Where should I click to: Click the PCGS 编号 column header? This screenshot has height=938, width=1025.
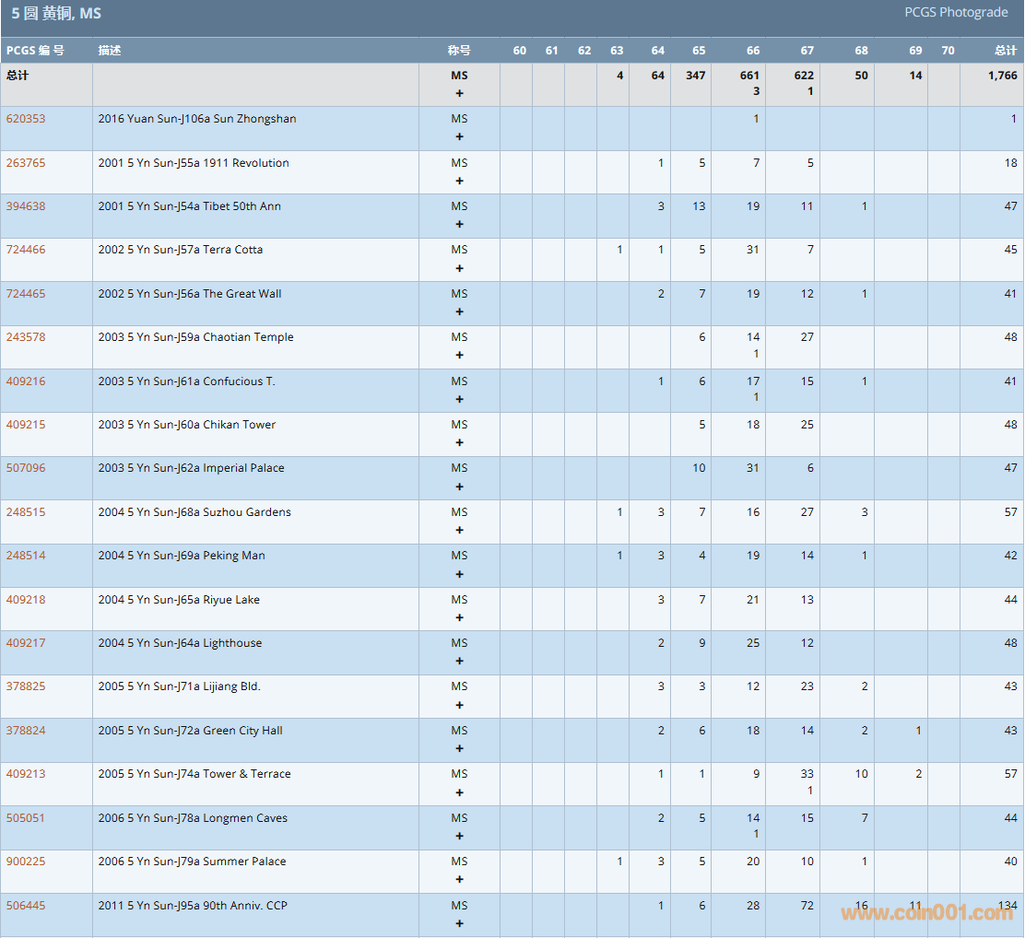[x=35, y=51]
